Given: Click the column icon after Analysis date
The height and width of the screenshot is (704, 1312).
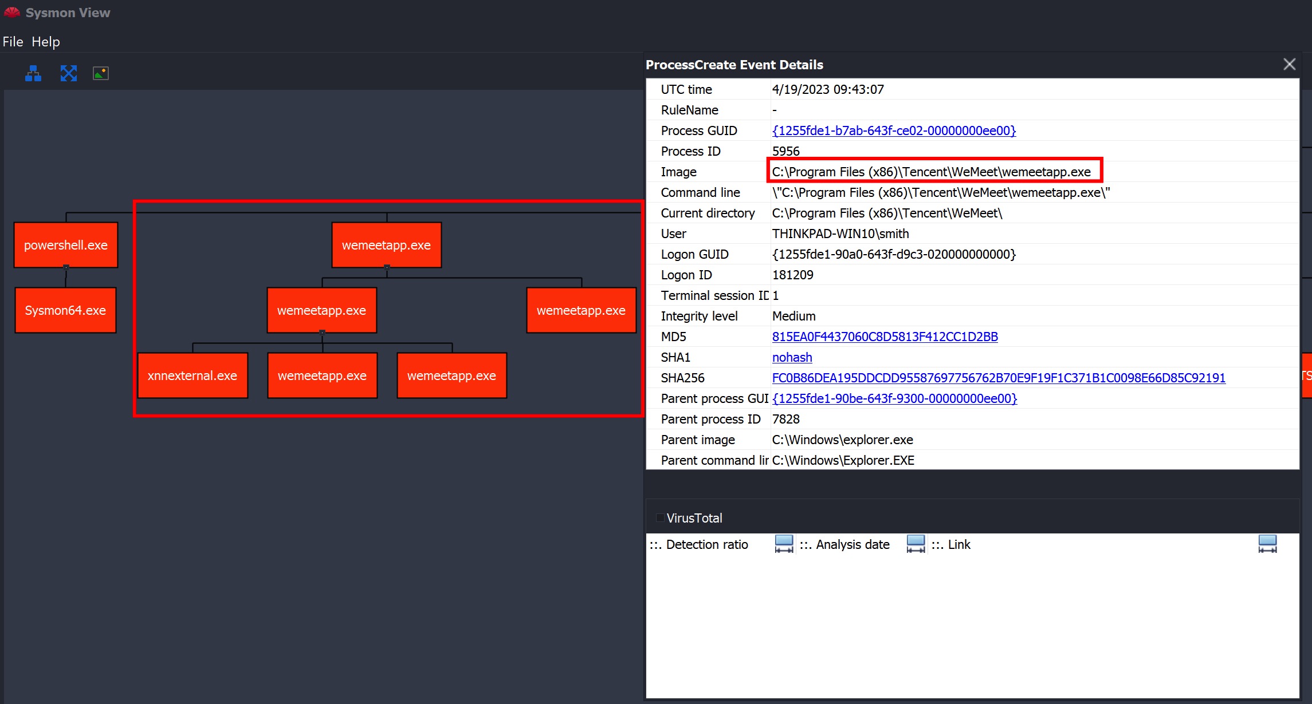Looking at the screenshot, I should [916, 544].
